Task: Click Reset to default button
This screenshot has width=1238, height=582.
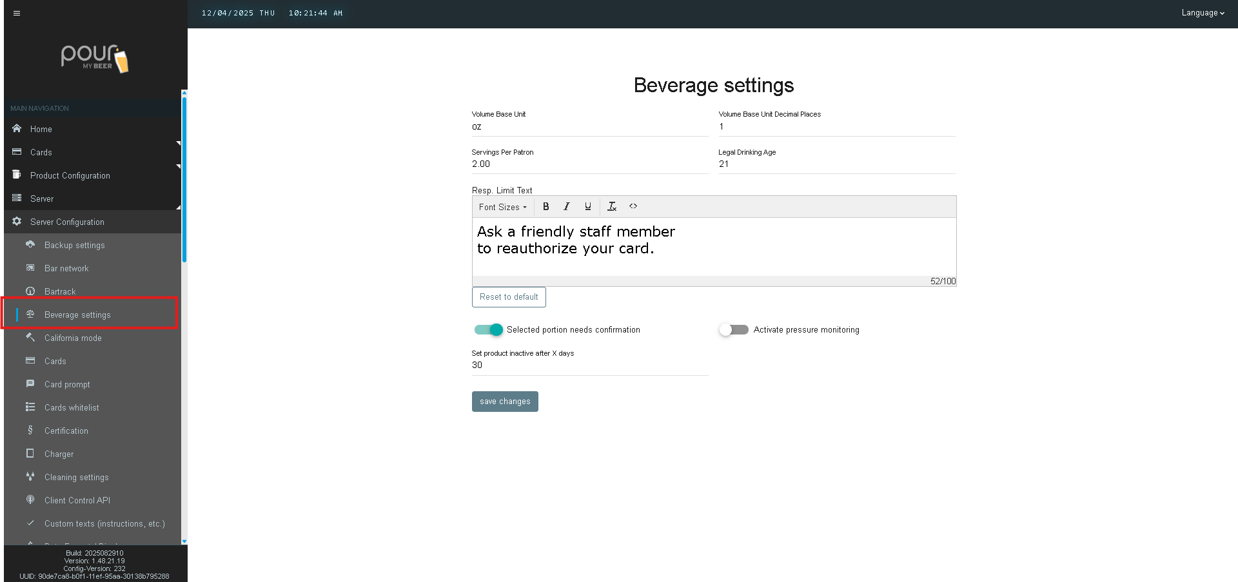Action: (x=509, y=297)
